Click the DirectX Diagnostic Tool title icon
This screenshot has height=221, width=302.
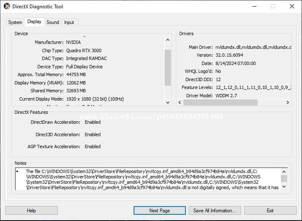tap(7, 6)
